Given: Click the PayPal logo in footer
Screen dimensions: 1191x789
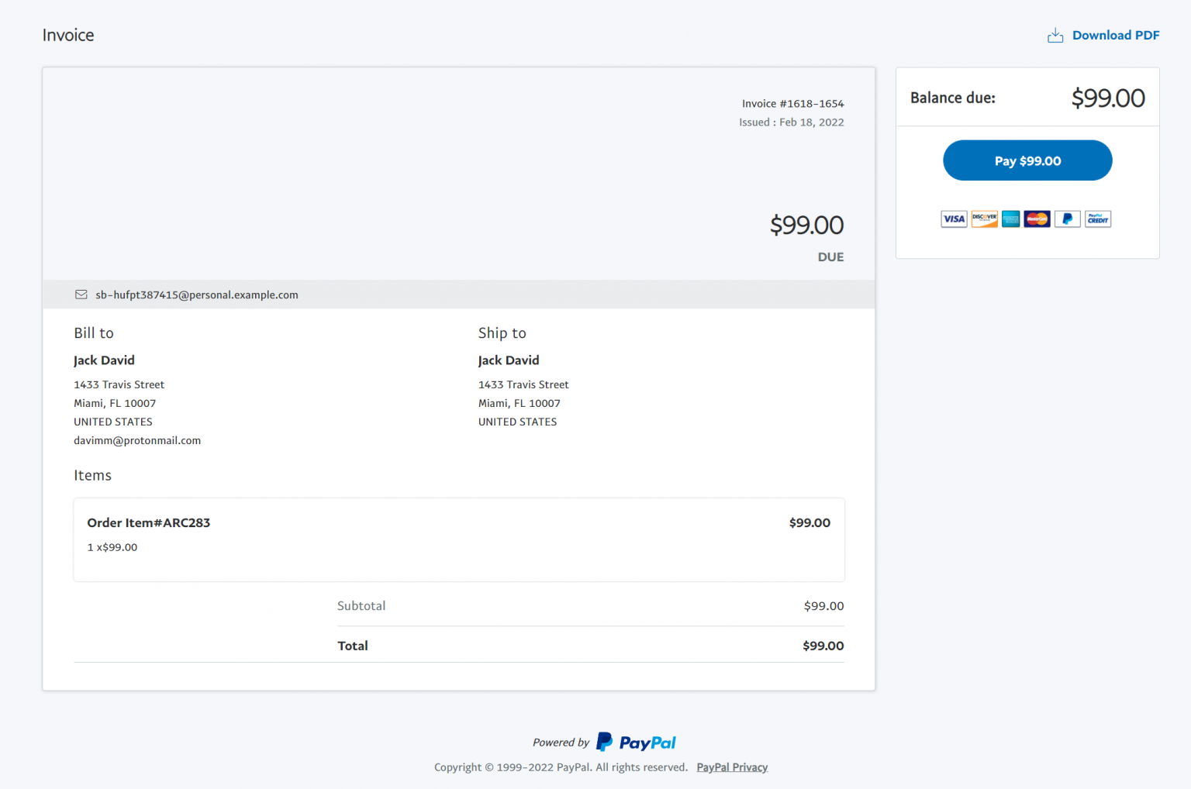Looking at the screenshot, I should [636, 742].
